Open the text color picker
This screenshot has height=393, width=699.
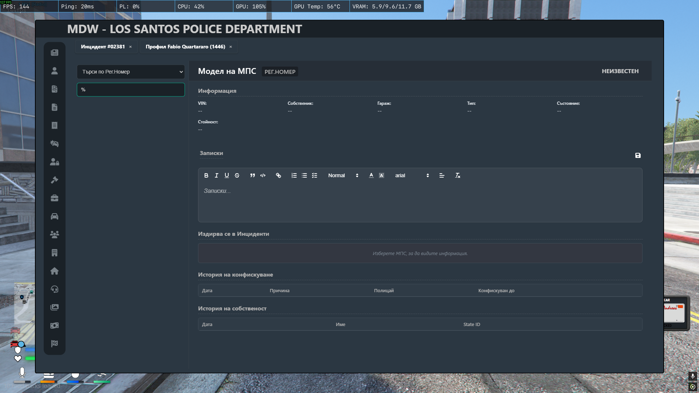[371, 175]
